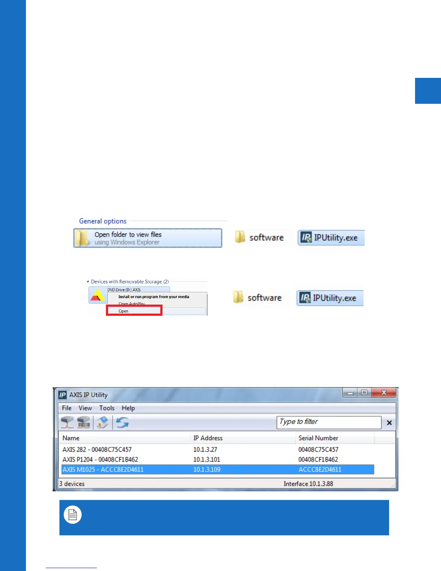Open the software folder beside the DVD Drive menu

point(258,298)
